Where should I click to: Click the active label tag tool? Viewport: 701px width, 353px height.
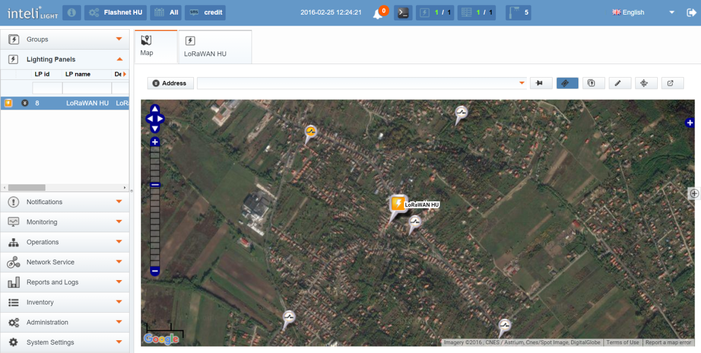click(x=567, y=83)
